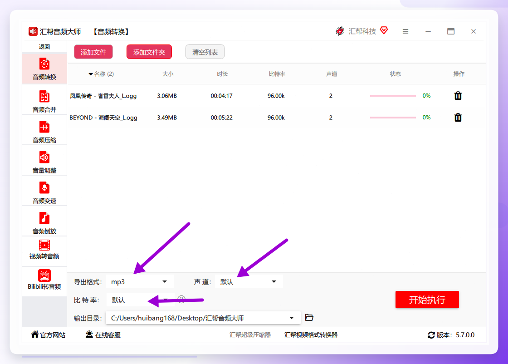Open the 音量调整 volume adjust tool
508x364 pixels.
pos(44,162)
